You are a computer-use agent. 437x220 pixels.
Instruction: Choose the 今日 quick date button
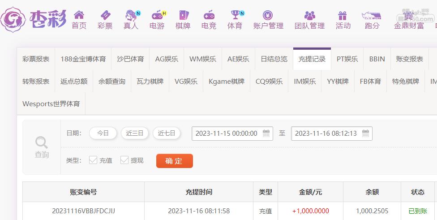pos(103,133)
